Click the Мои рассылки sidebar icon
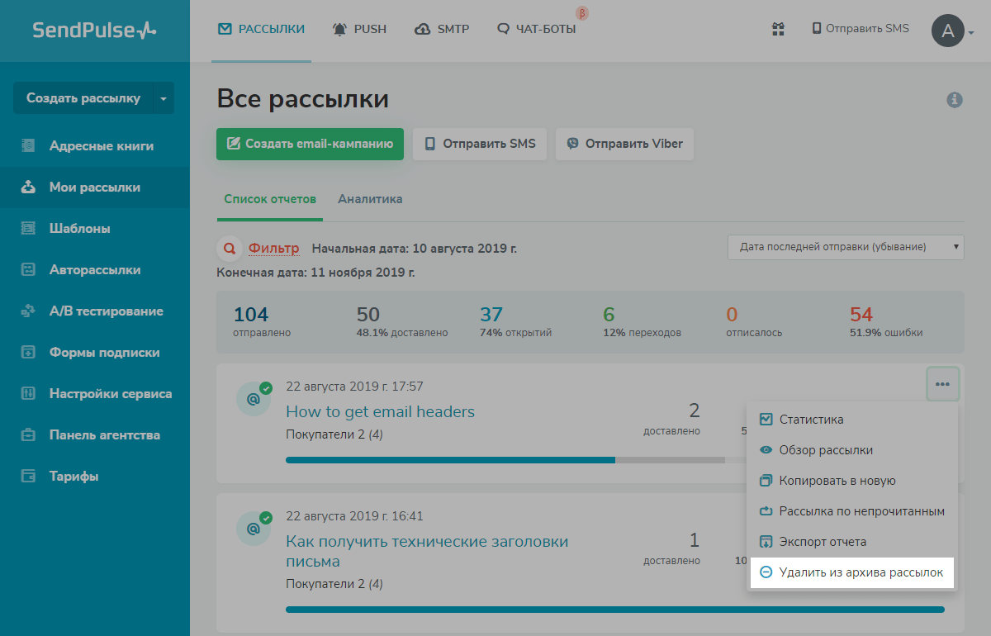This screenshot has height=636, width=991. pyautogui.click(x=28, y=187)
